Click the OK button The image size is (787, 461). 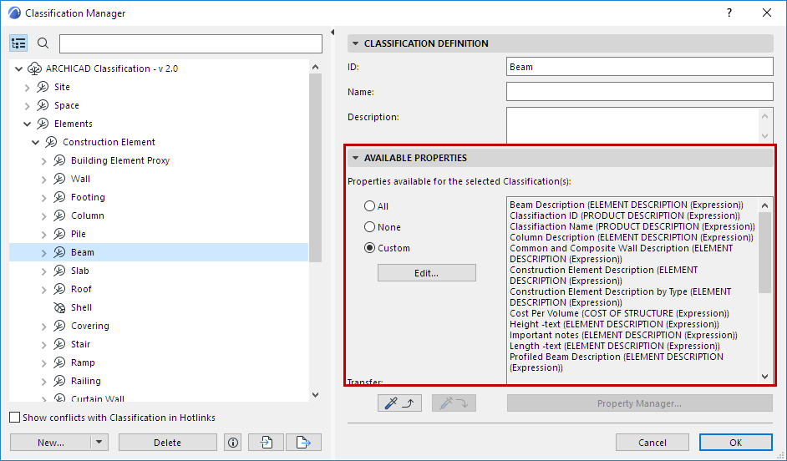pyautogui.click(x=736, y=443)
